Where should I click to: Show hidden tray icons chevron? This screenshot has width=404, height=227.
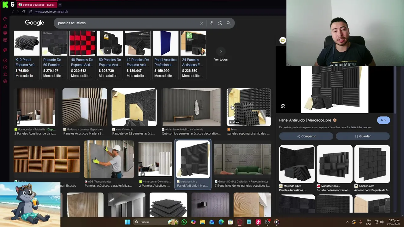347,222
